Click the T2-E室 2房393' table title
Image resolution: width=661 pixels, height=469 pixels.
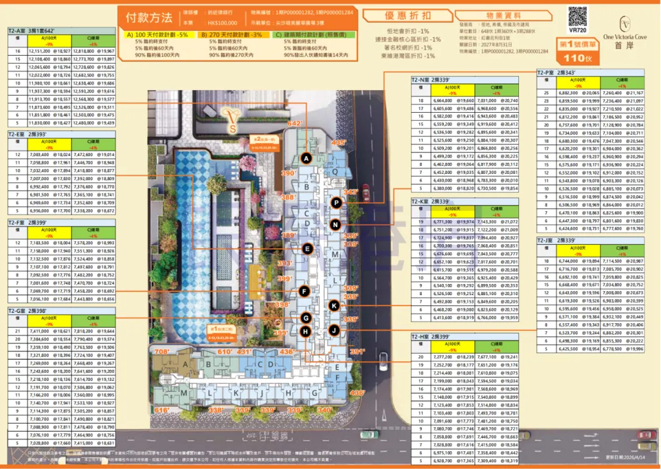(62, 134)
